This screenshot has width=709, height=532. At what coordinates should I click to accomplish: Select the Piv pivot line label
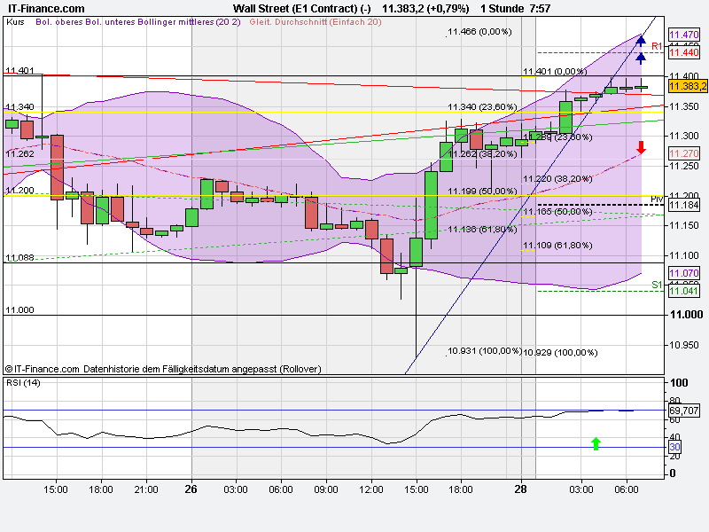pyautogui.click(x=654, y=198)
